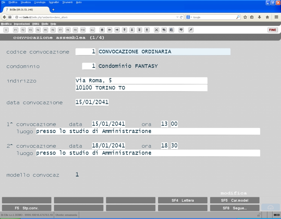Viewport: 281px width, 219px height.
Task: Click the Via Roma, 5 address field
Action: click(141, 81)
